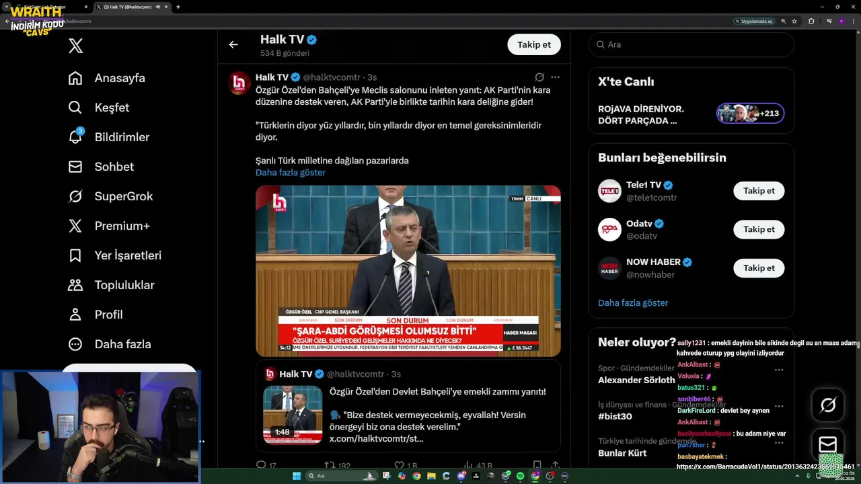Open Daha fazla menu in sidebar
The height and width of the screenshot is (484, 861).
click(x=109, y=344)
